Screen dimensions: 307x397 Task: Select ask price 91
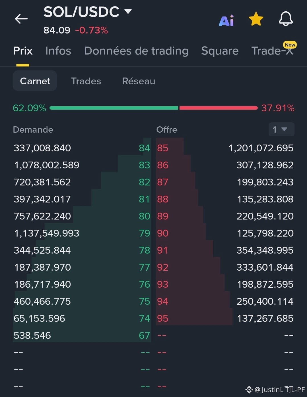tap(163, 250)
